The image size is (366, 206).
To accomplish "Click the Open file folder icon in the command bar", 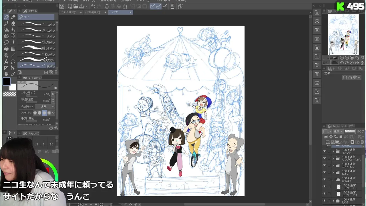I will [75, 6].
